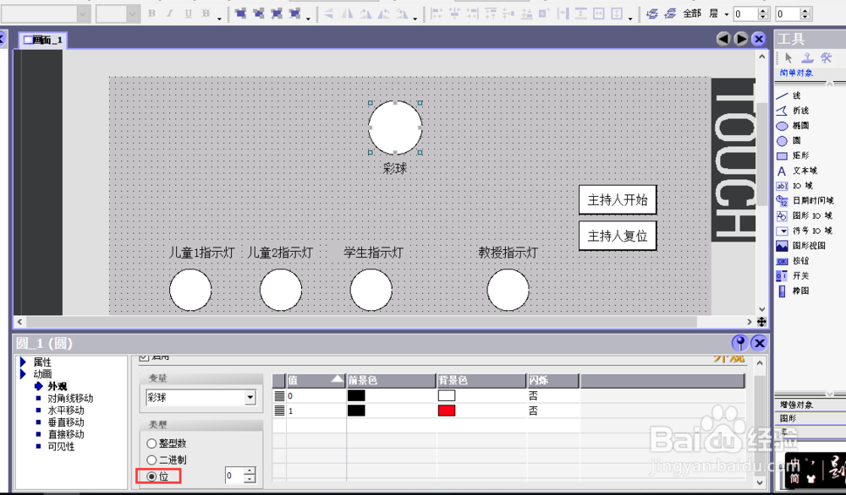Click the wrench settings icon in tools panel
Viewport: 846px width, 495px height.
click(826, 57)
